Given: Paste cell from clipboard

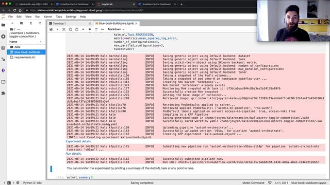Looking at the screenshot, I should pos(77,29).
